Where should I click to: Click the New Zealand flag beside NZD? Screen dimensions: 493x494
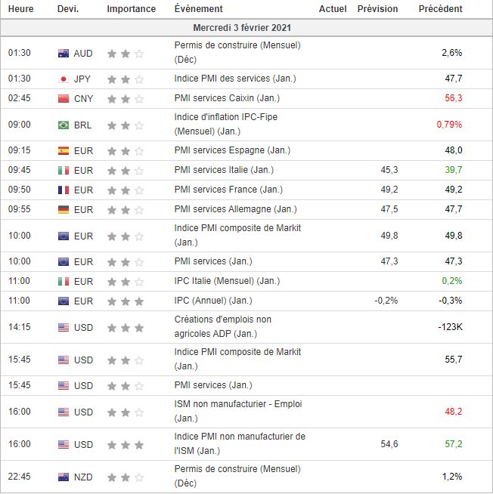pos(64,477)
